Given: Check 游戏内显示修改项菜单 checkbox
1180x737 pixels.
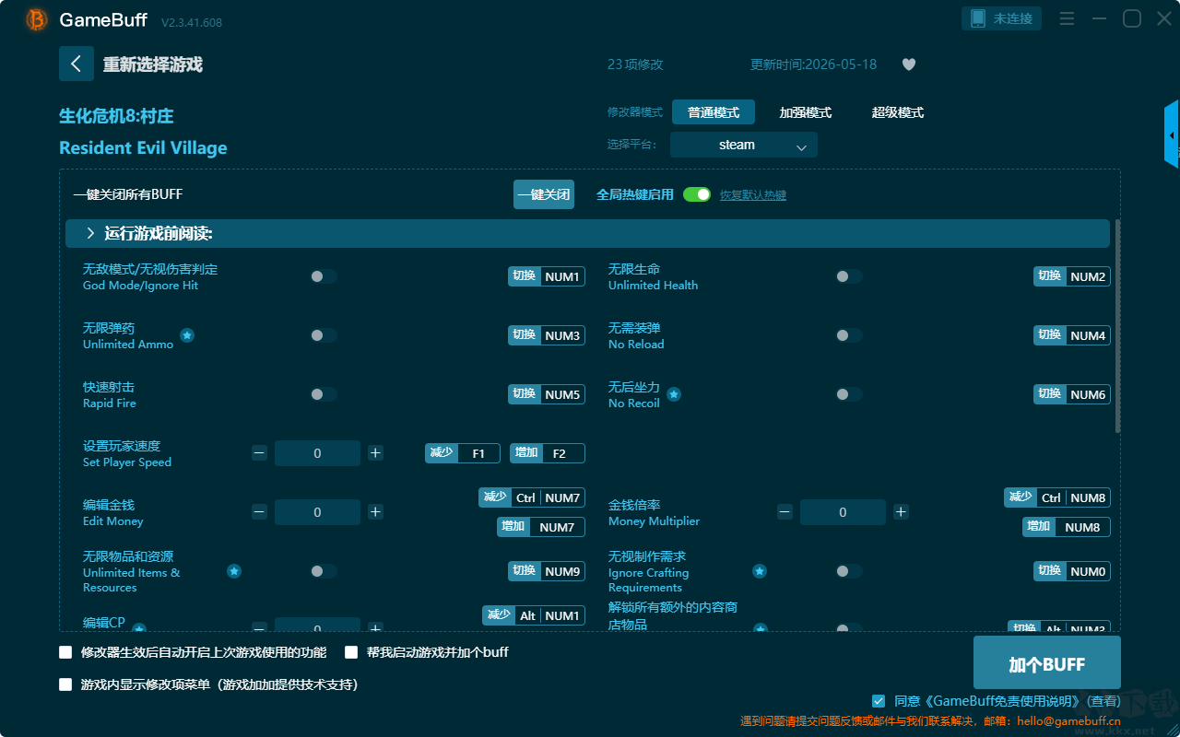Looking at the screenshot, I should tap(65, 684).
